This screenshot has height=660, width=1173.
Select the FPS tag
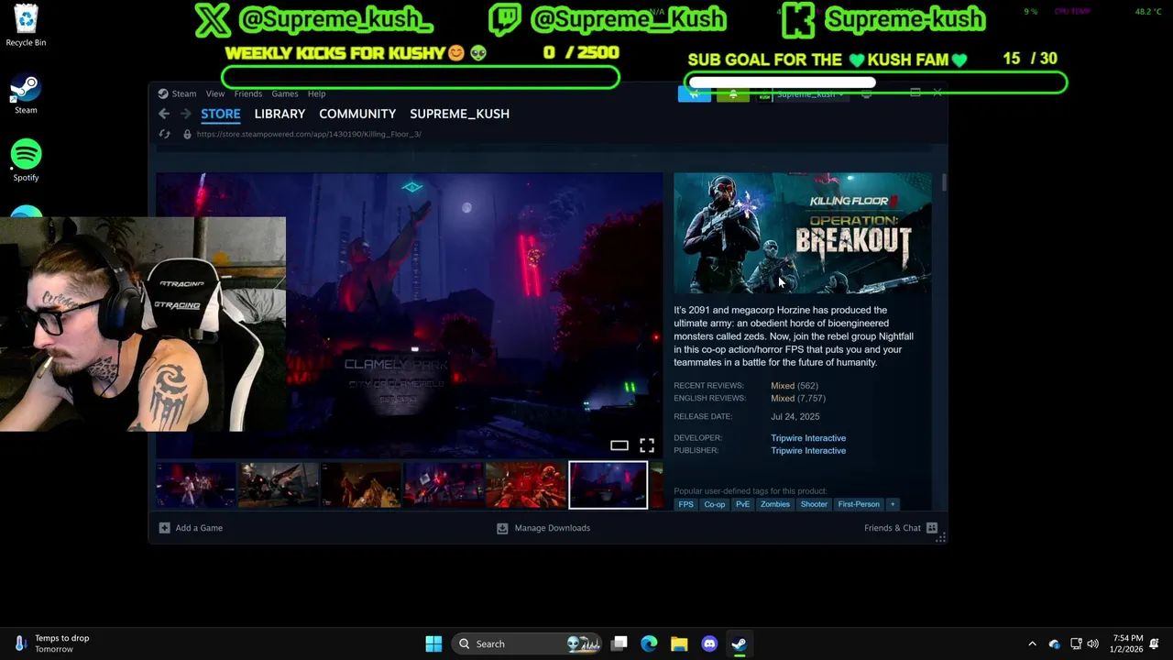685,504
